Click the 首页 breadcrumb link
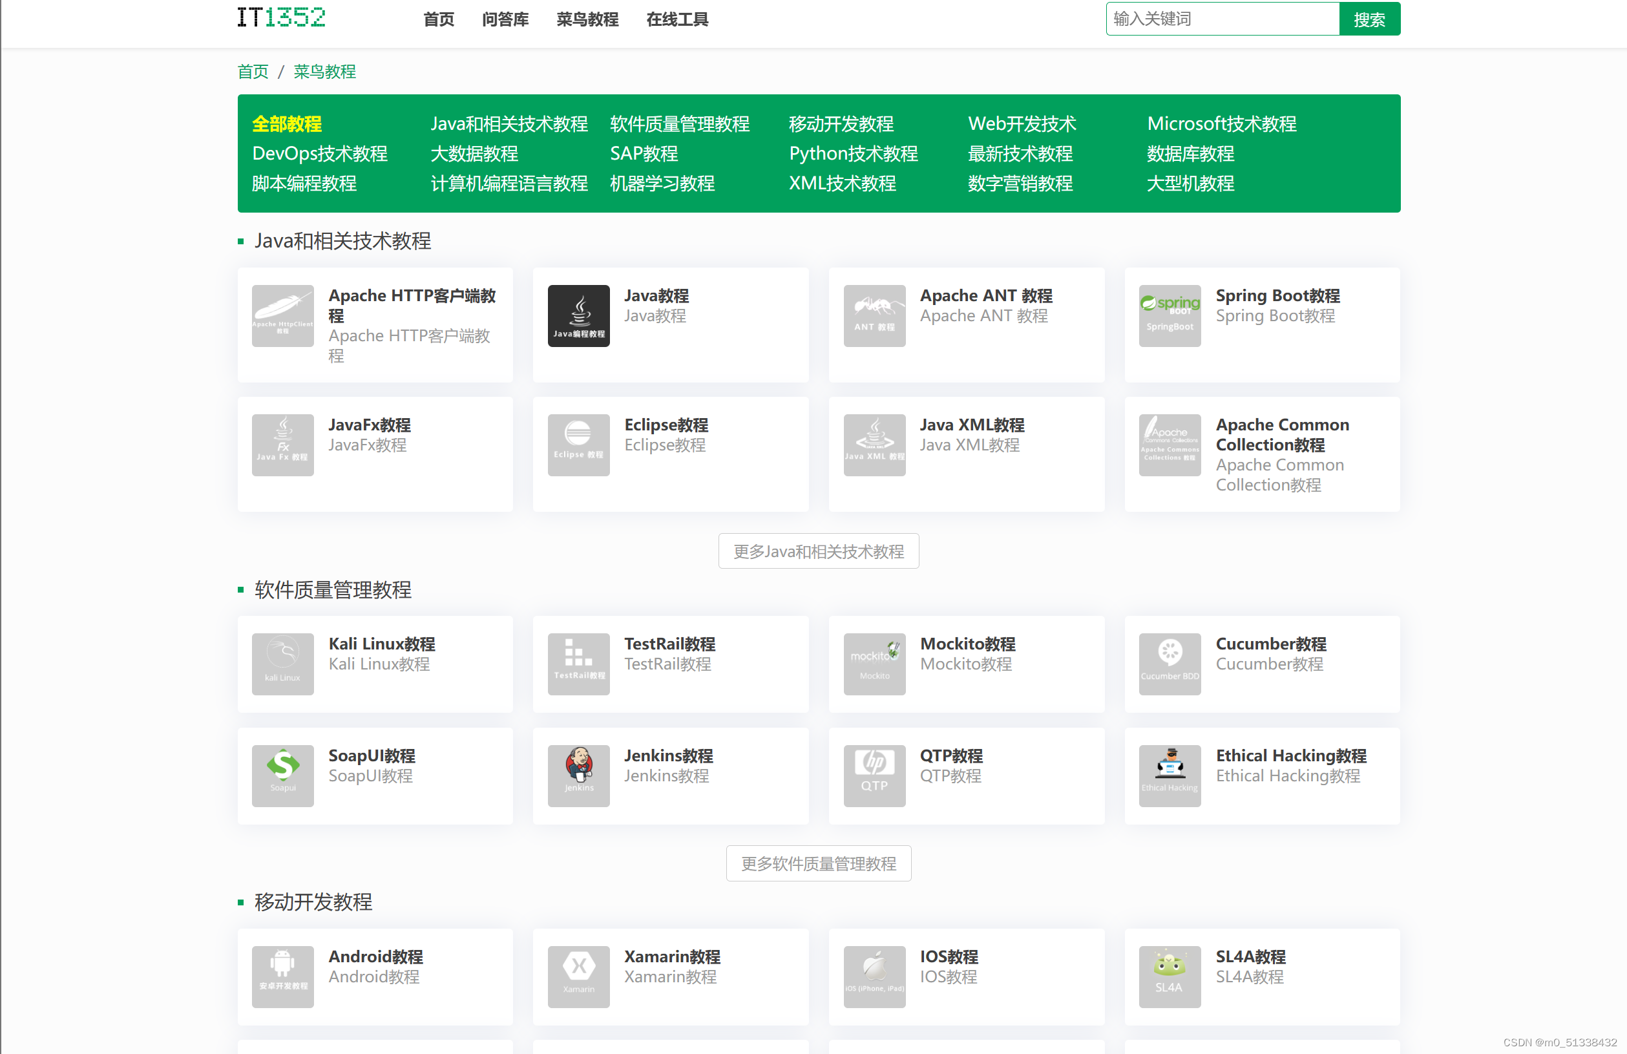1627x1054 pixels. tap(252, 72)
